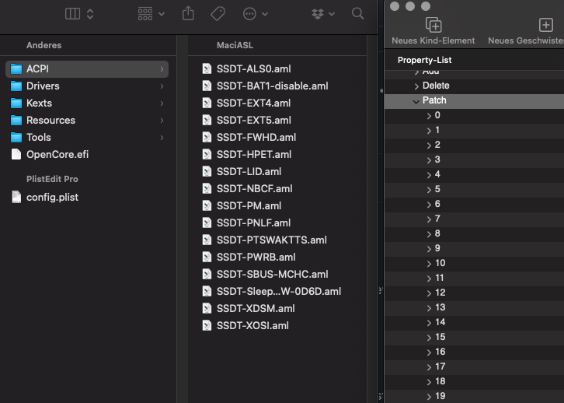Expand Patch item 4
Screen dimensions: 564x403
429,175
